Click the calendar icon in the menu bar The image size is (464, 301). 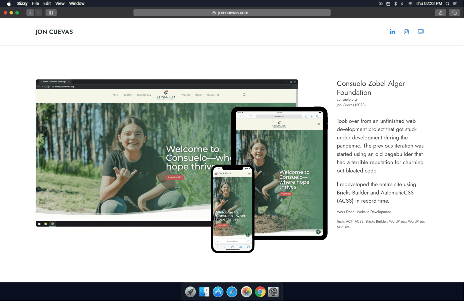(388, 4)
